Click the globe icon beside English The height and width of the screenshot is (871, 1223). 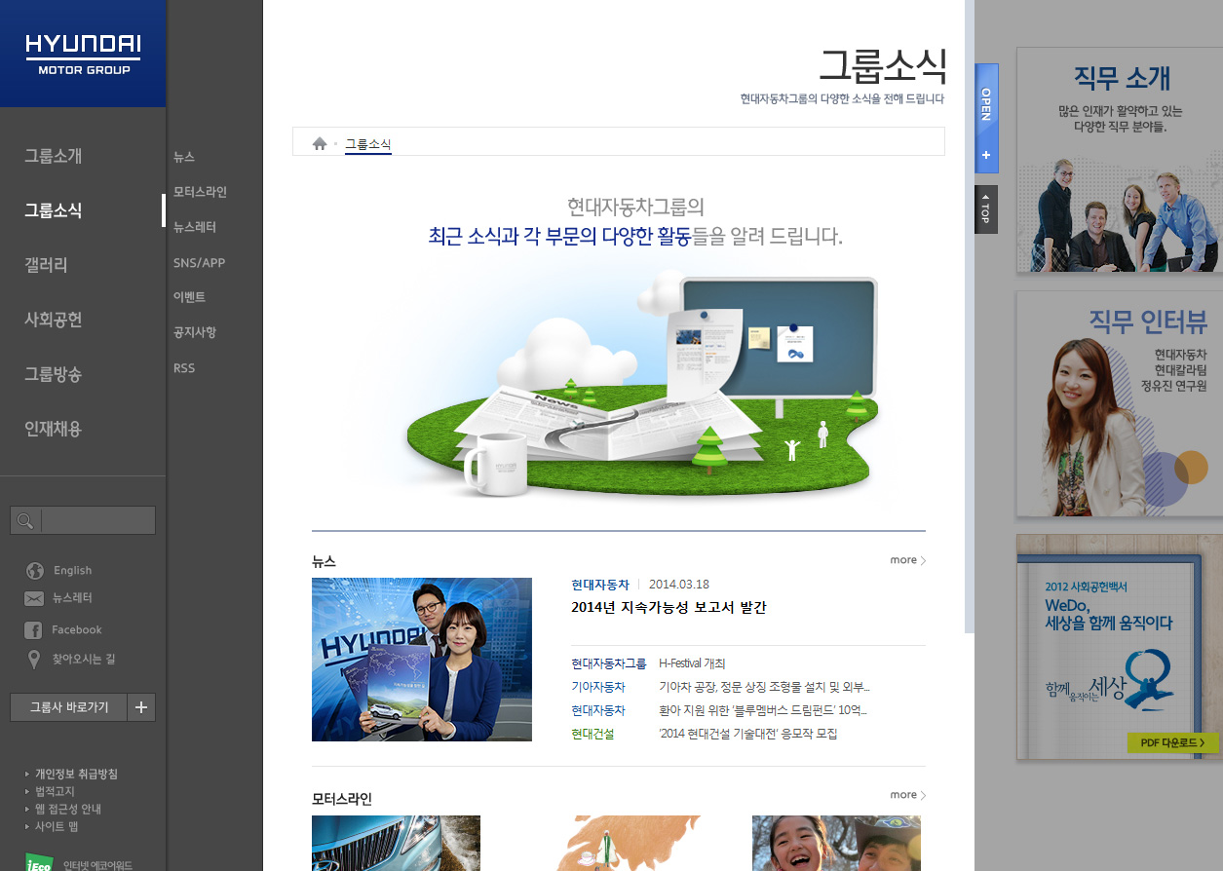[x=35, y=571]
